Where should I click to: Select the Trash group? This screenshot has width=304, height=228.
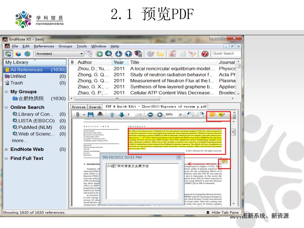coord(35,83)
